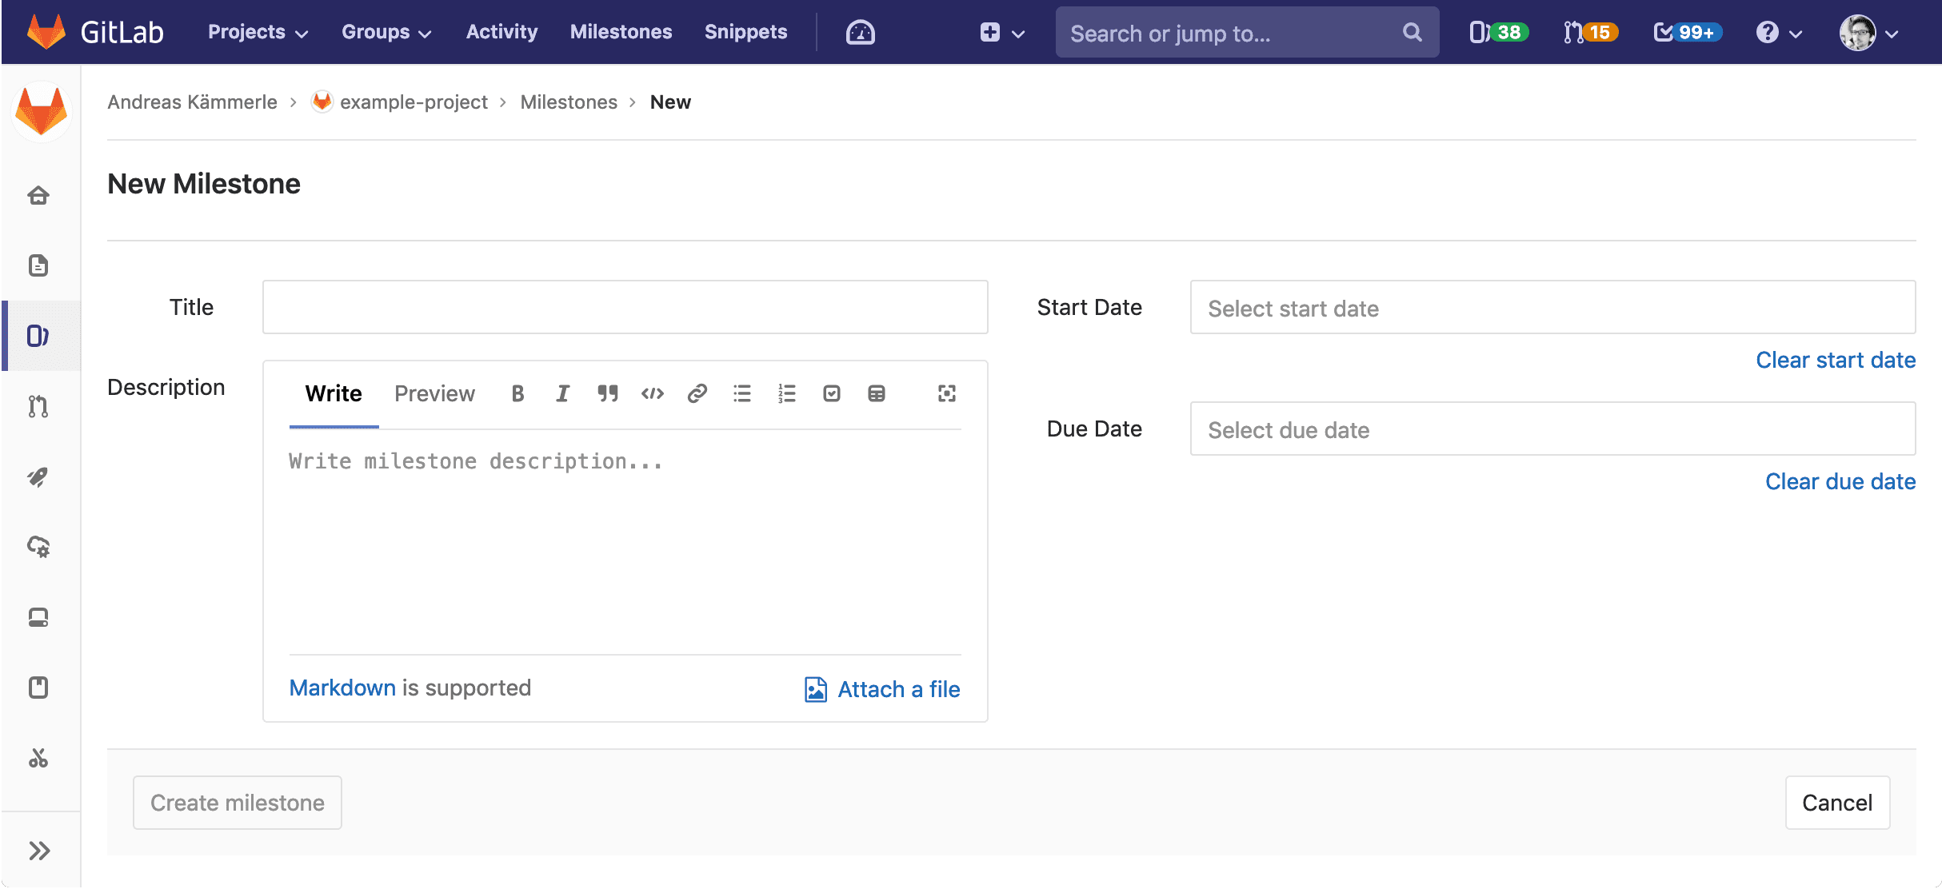Clear the selected start date
This screenshot has width=1942, height=889.
(x=1835, y=360)
